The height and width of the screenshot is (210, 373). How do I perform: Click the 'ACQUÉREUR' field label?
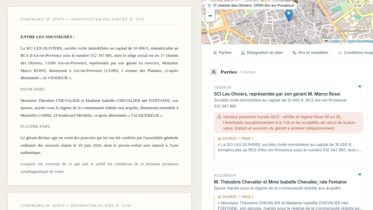point(225,176)
